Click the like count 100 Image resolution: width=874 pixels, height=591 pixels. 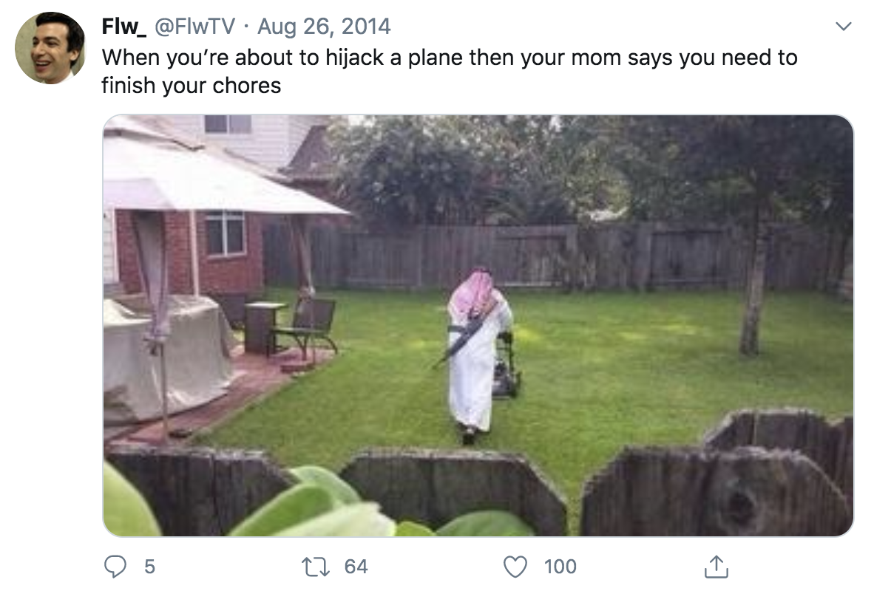pyautogui.click(x=560, y=567)
